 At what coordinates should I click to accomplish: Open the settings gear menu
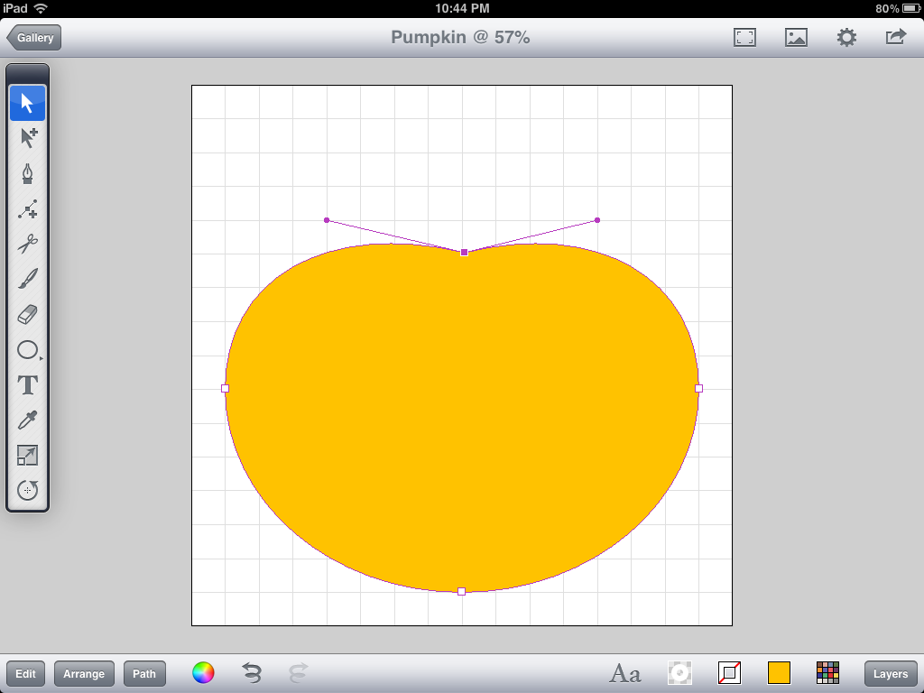[845, 37]
